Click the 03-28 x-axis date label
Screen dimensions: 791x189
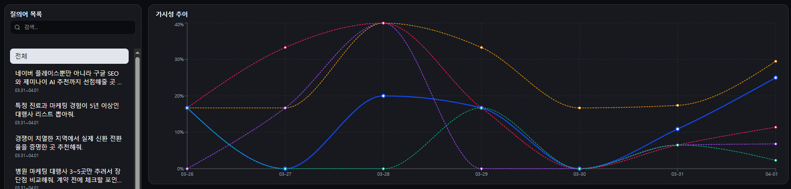[383, 174]
